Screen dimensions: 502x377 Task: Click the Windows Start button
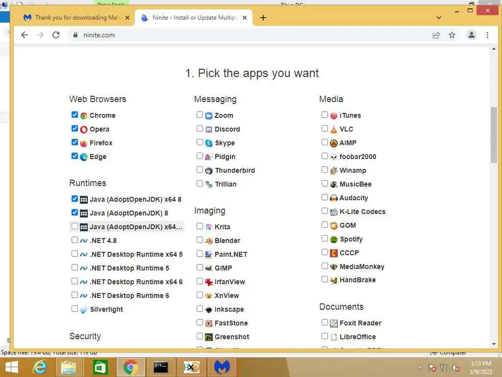pos(12,367)
